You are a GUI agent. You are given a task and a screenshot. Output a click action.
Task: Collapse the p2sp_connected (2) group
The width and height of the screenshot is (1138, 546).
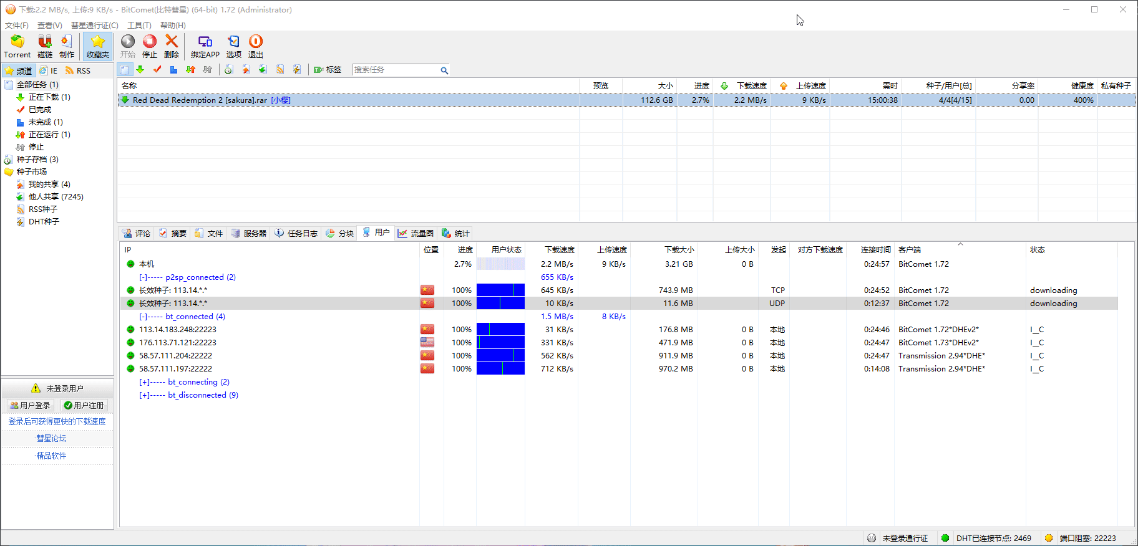(x=143, y=277)
